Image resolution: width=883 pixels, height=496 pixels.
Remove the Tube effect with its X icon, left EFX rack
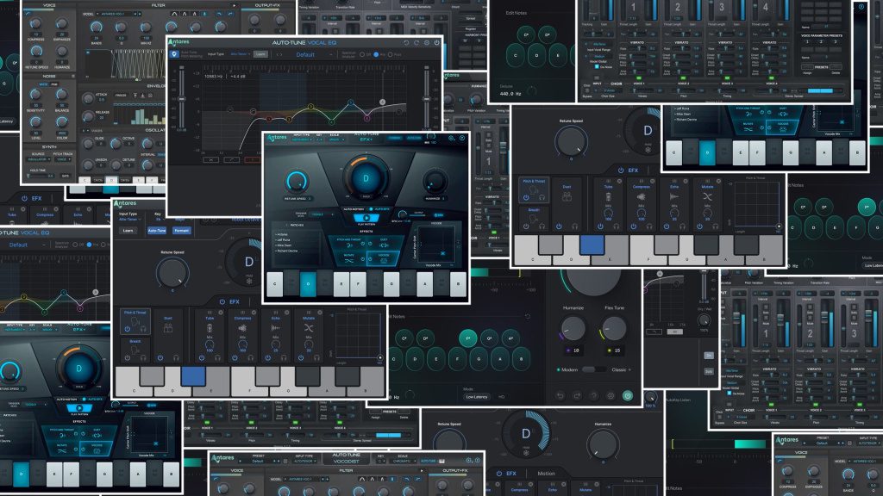[221, 312]
